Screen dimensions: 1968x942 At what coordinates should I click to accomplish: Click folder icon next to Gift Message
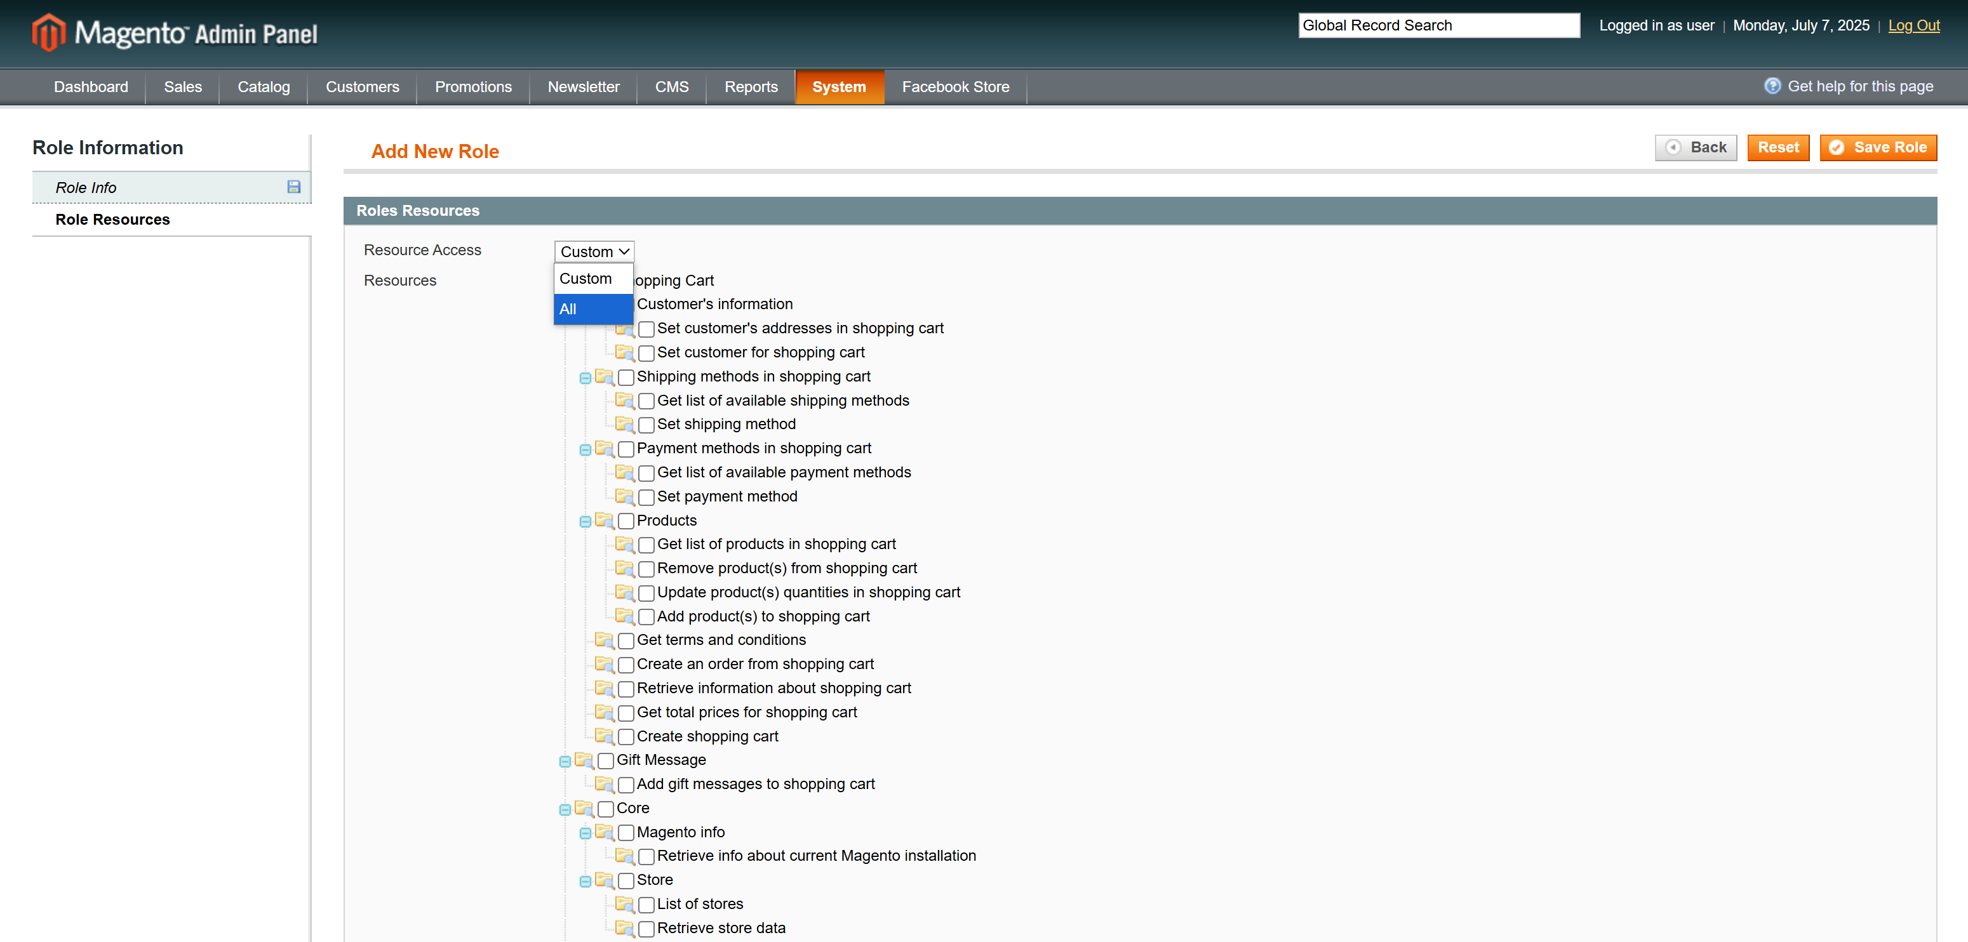[584, 760]
